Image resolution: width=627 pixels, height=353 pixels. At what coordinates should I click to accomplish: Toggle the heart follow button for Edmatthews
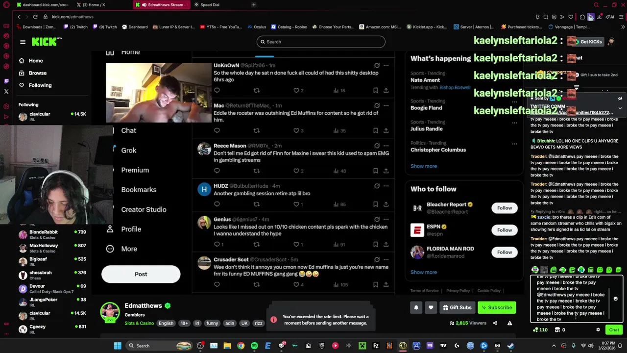point(431,307)
